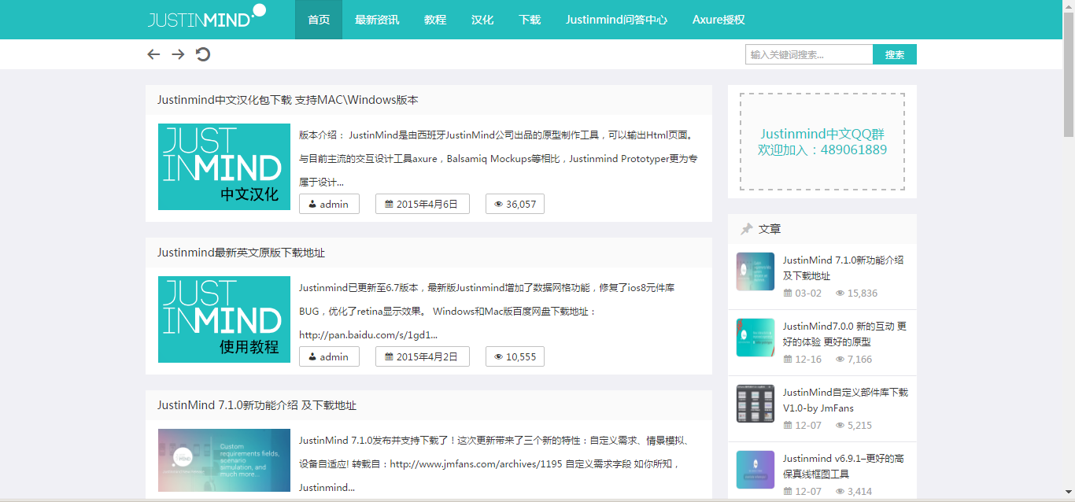Click the 2015年4月2日 date tag
The width and height of the screenshot is (1075, 502).
tap(423, 356)
